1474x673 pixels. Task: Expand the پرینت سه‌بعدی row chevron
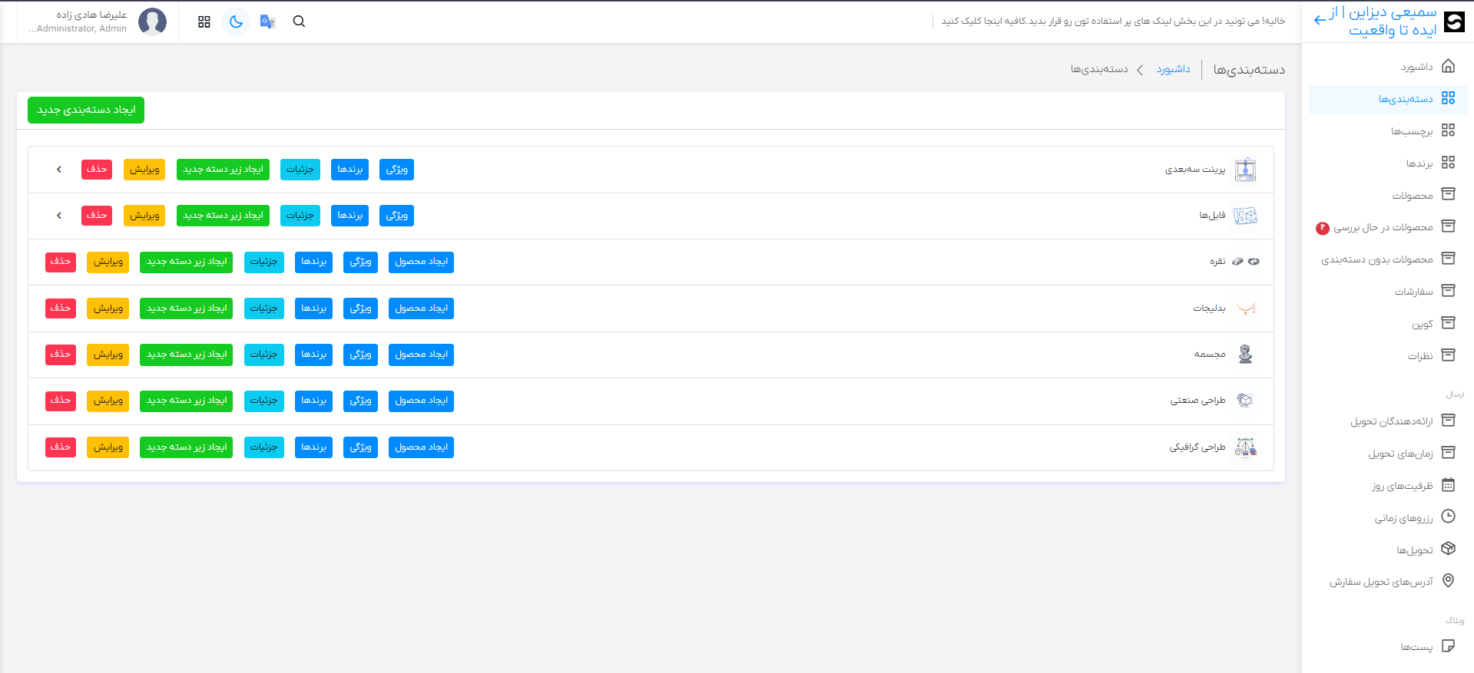(59, 170)
